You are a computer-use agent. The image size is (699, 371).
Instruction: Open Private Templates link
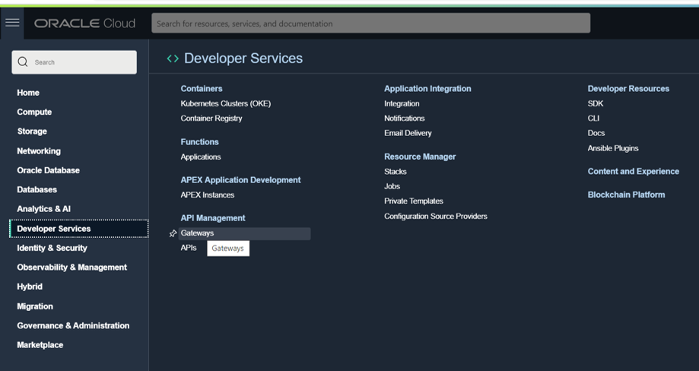414,201
